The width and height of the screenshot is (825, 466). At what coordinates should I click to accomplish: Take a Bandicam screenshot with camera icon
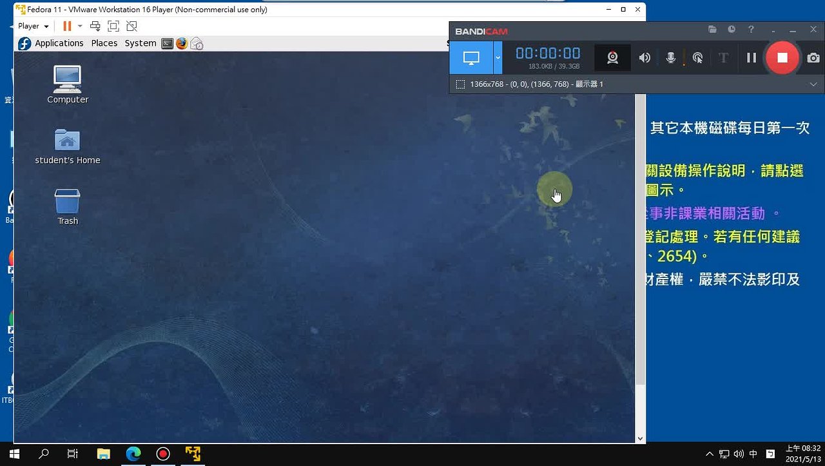813,58
